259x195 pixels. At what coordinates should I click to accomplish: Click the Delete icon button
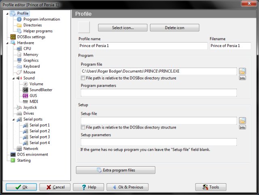174,28
